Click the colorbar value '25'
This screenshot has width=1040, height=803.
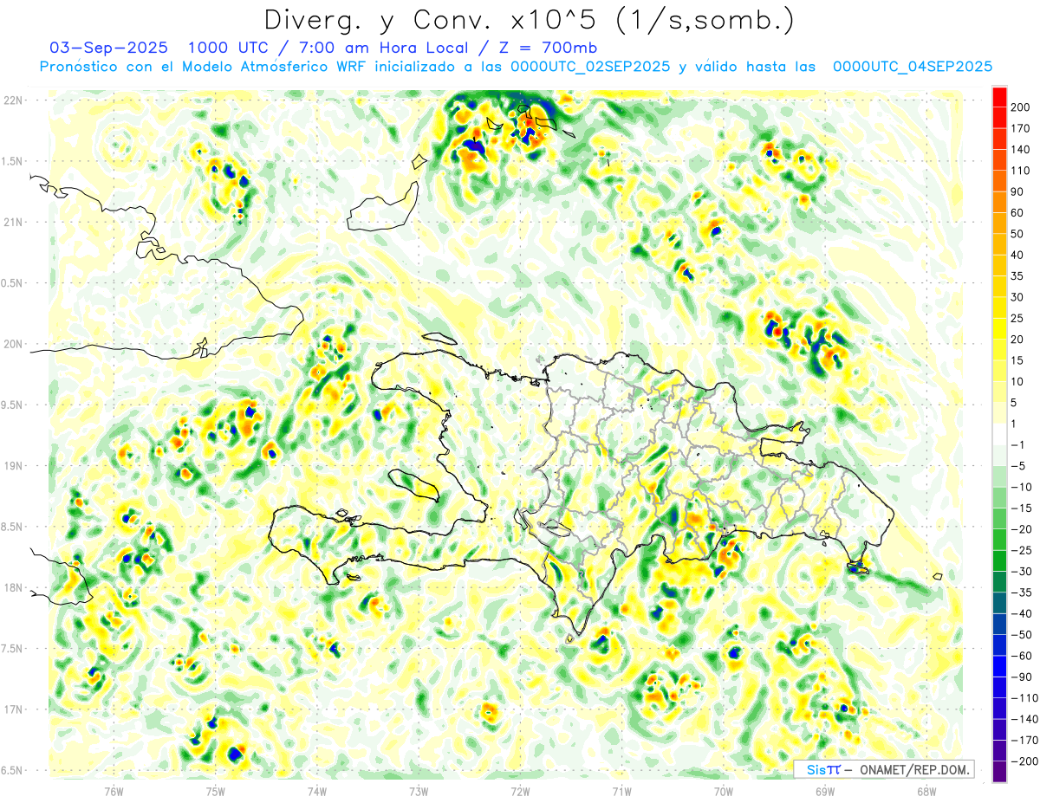1017,318
